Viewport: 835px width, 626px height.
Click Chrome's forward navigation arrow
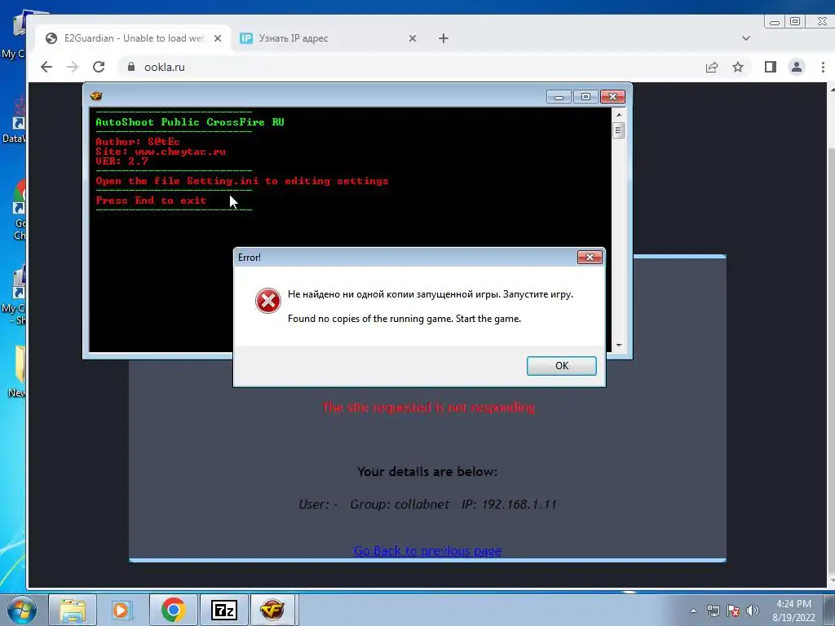(x=73, y=67)
